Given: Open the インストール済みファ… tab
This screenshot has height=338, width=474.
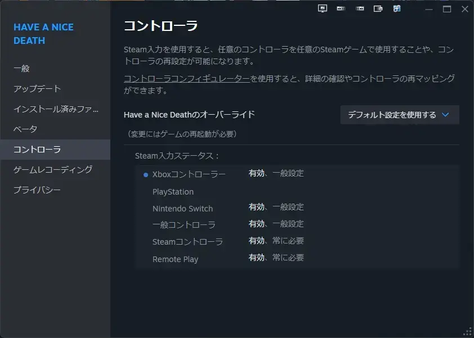Looking at the screenshot, I should tap(55, 109).
